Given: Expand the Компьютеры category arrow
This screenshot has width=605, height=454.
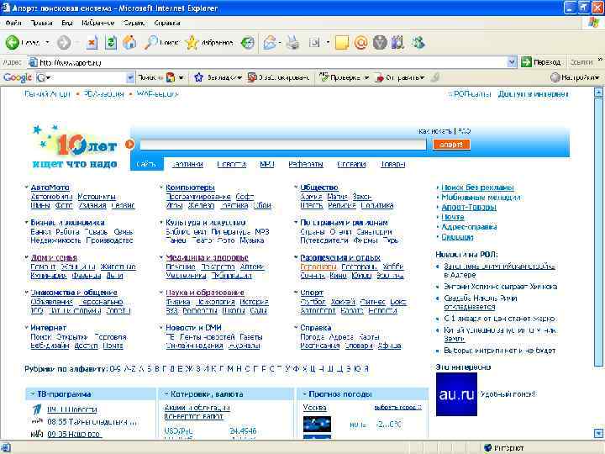Looking at the screenshot, I should 161,187.
